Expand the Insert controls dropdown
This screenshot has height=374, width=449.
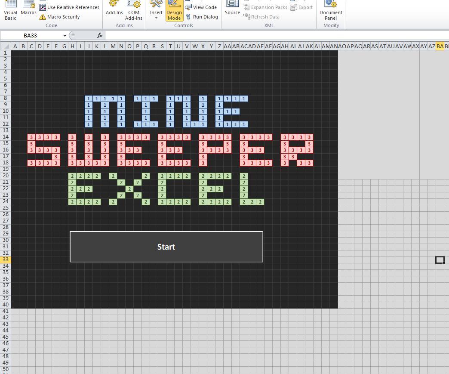pyautogui.click(x=156, y=13)
